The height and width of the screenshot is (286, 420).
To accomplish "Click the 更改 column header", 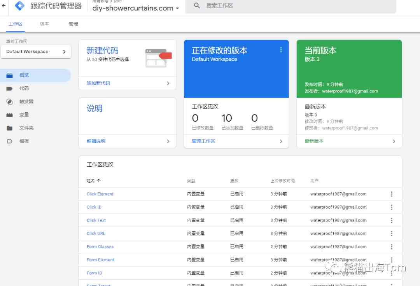I will [234, 181].
